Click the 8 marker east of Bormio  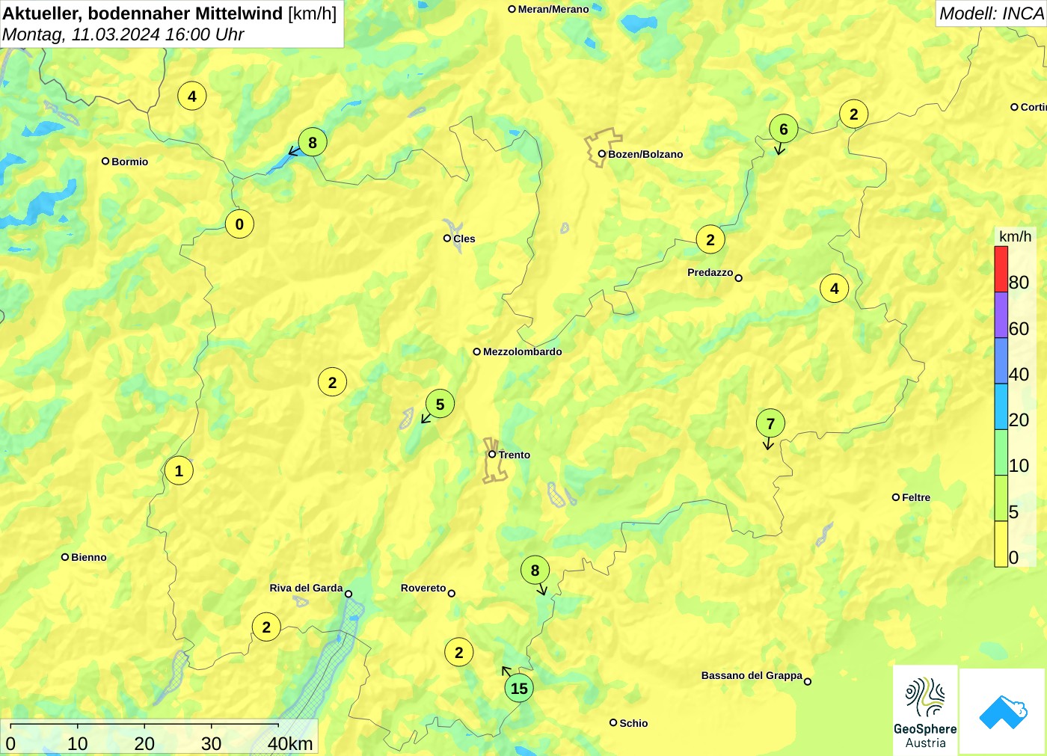coord(313,142)
